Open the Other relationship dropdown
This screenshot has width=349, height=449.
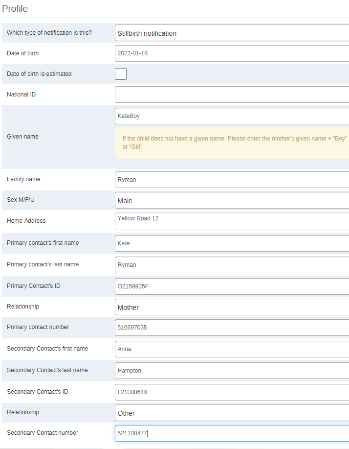(232, 413)
